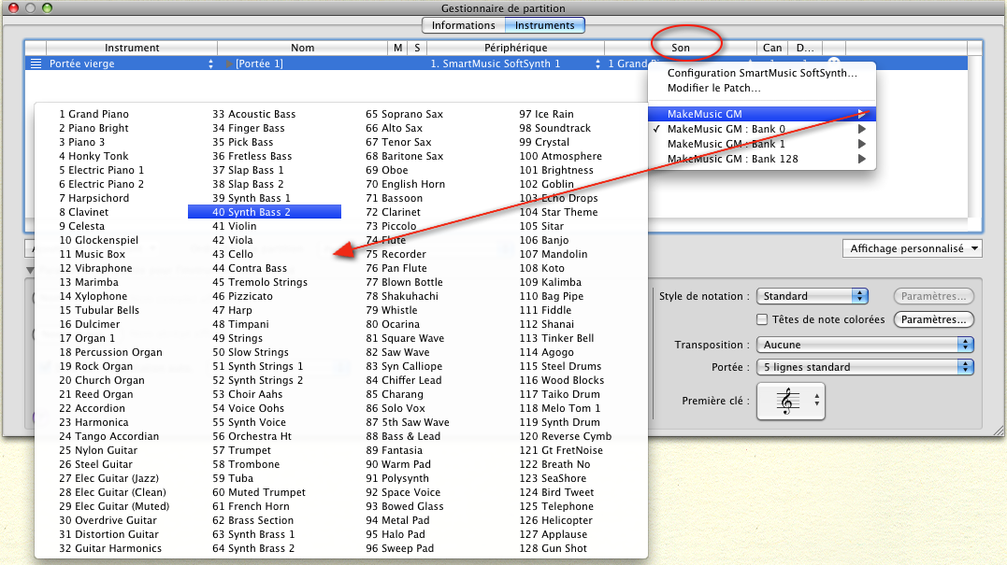
Task: Open the Affichage personnalisé dropdown
Action: point(912,248)
